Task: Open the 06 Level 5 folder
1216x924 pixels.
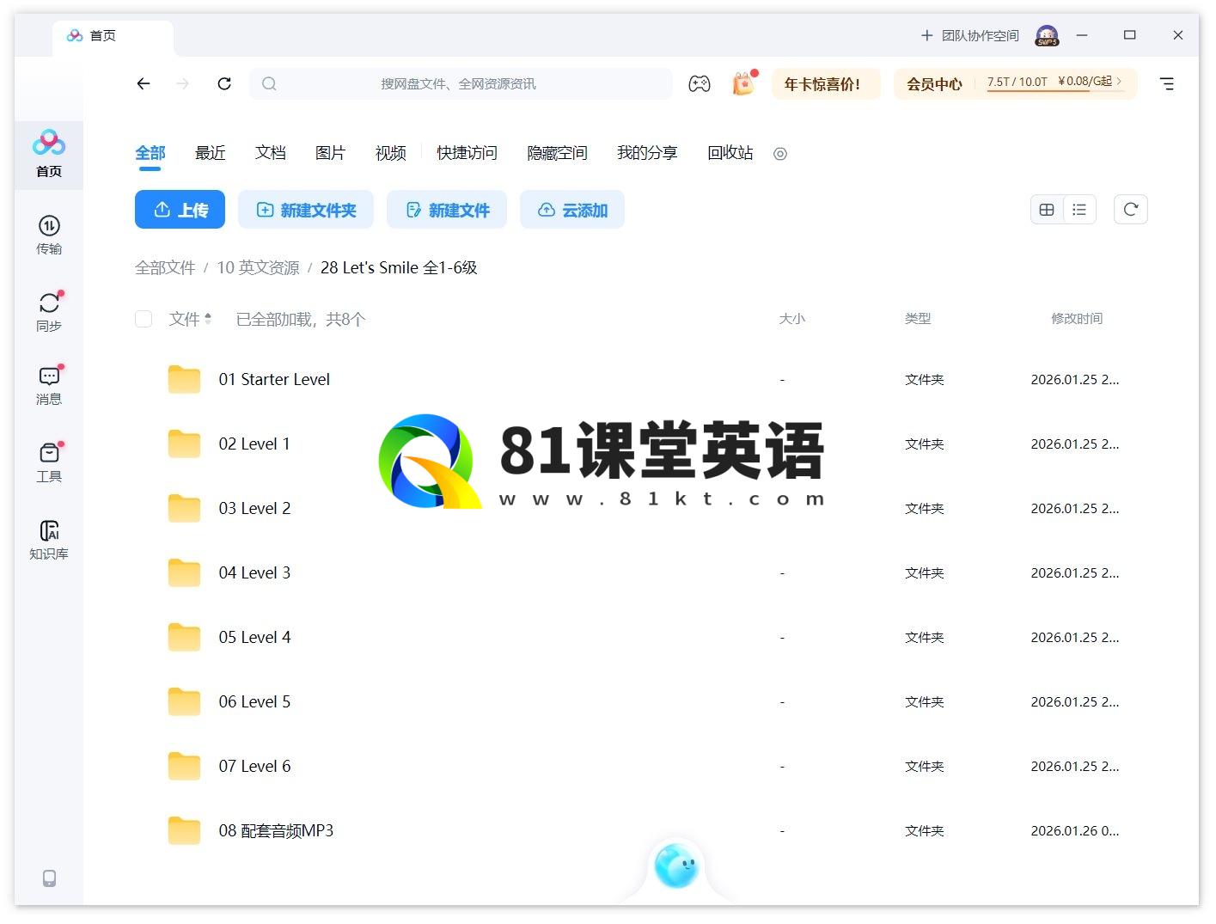Action: click(x=254, y=701)
